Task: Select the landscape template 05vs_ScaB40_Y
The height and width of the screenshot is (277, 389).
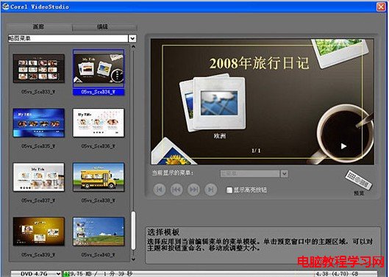Action: point(99,231)
